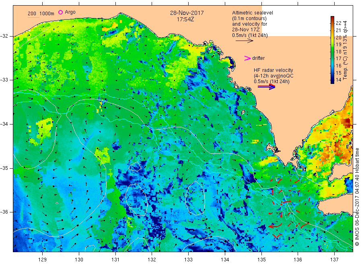This screenshot has height=265, width=362.
Task: Click the 131 longitude axis label
Action: (115, 260)
